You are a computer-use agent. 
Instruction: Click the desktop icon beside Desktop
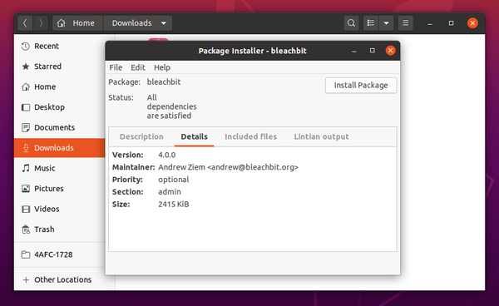pos(26,107)
